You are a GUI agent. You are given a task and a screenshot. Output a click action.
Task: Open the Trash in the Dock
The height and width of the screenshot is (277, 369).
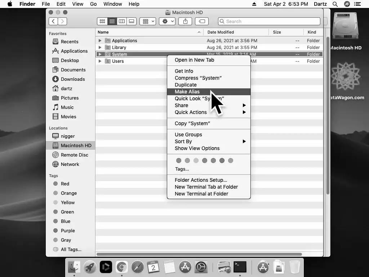294,267
